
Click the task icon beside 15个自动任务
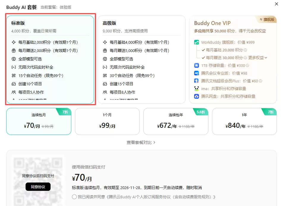tap(14, 76)
